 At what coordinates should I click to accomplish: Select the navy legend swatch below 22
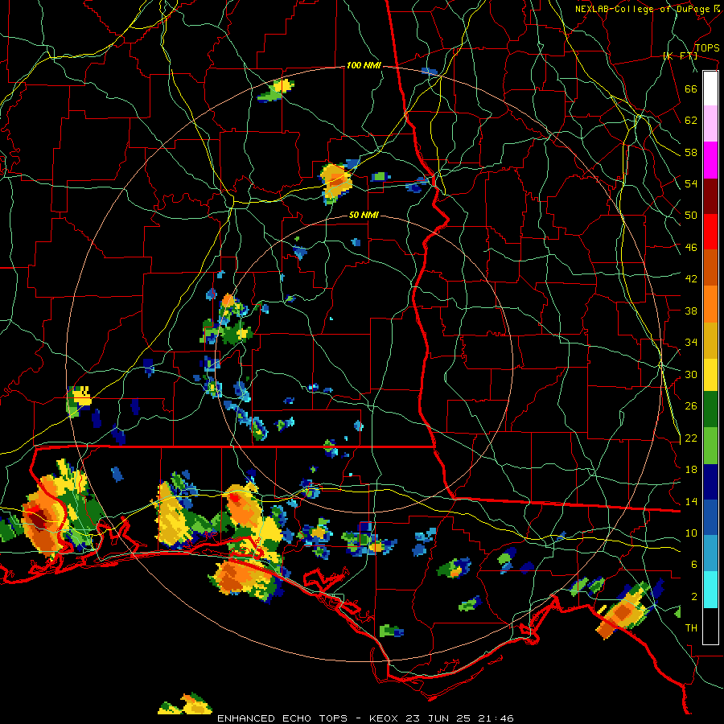[710, 482]
